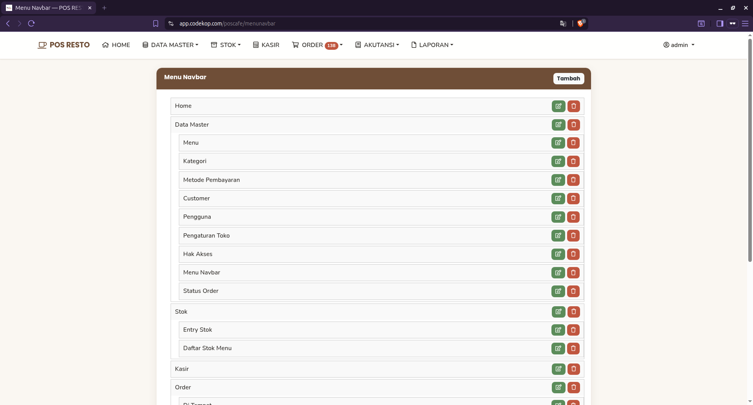Image resolution: width=753 pixels, height=405 pixels.
Task: Open a new browser tab
Action: tap(104, 8)
